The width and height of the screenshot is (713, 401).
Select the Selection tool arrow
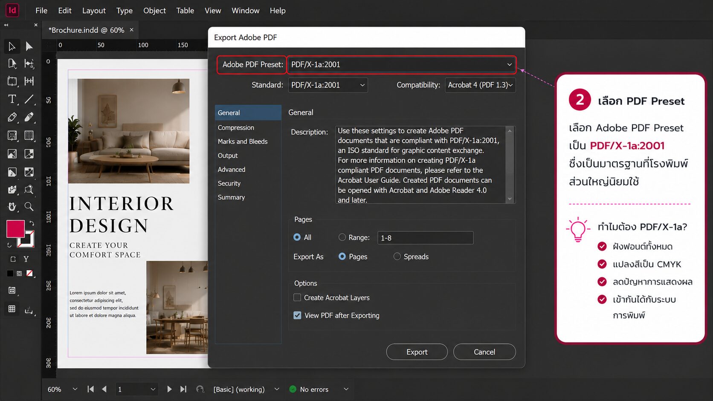(12, 46)
